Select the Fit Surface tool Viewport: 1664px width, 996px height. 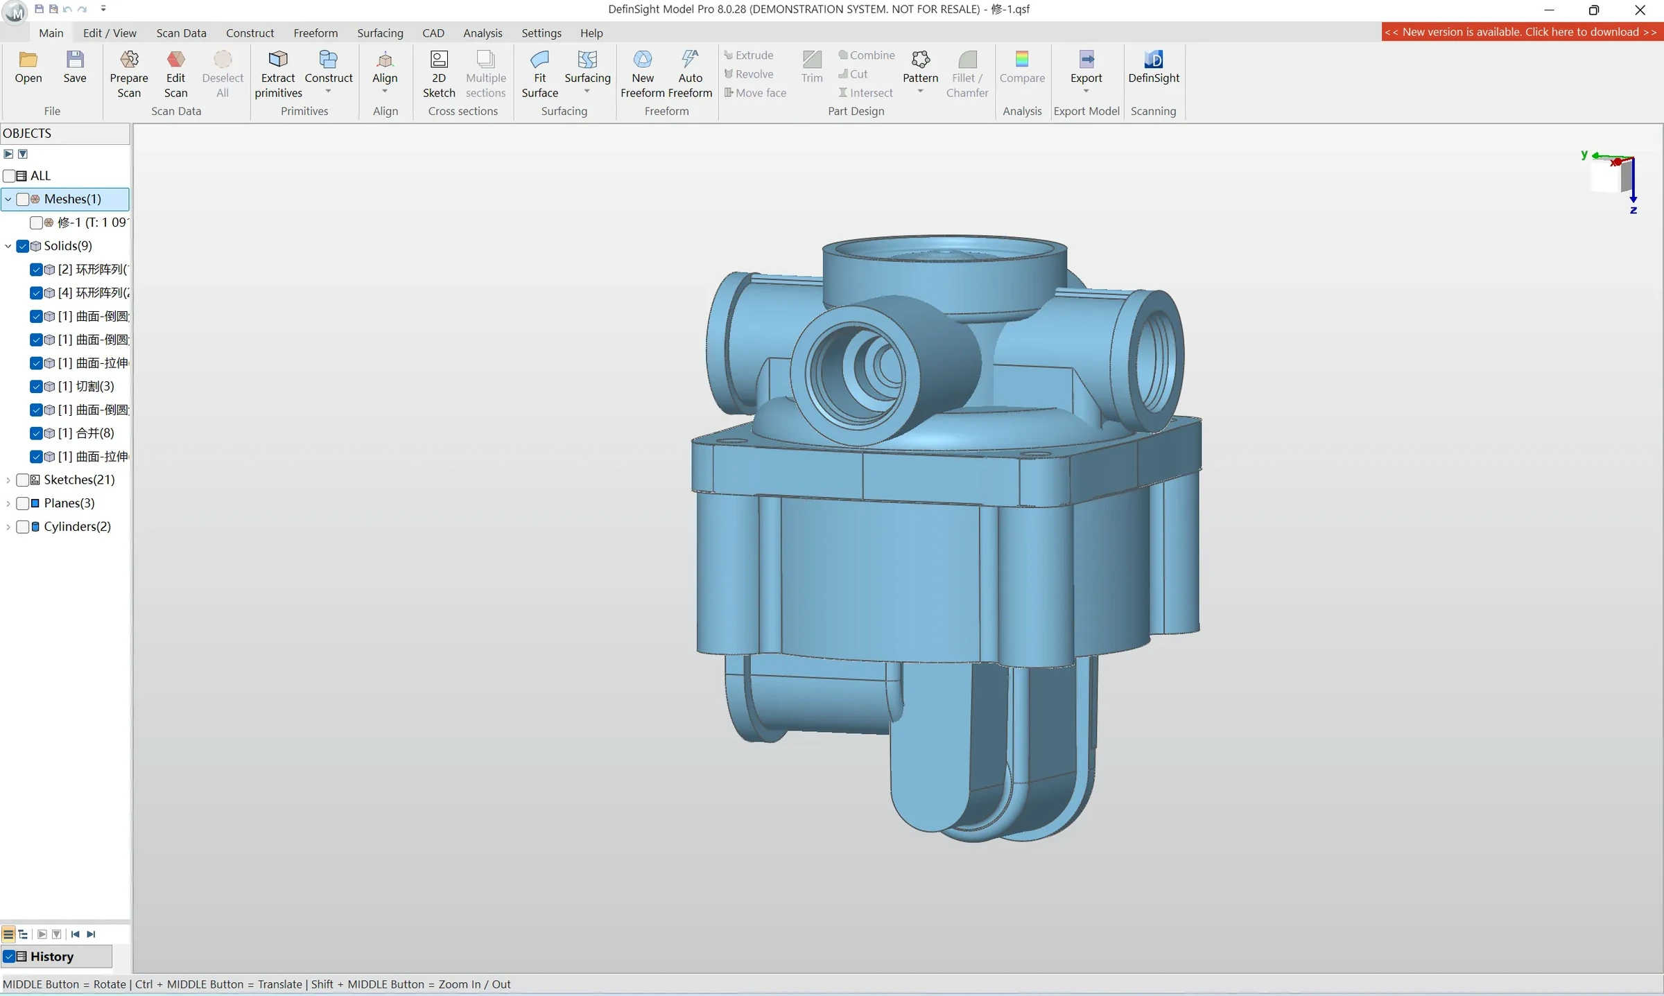pos(539,74)
